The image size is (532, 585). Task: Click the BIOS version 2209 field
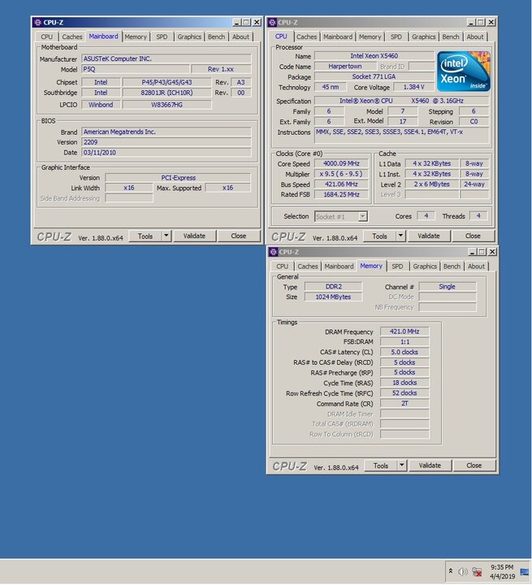(x=167, y=142)
